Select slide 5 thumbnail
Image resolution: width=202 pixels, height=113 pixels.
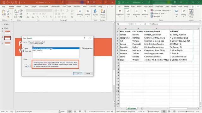(8, 44)
